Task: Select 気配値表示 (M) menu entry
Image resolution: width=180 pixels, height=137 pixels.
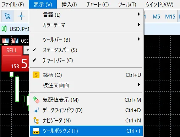Action: tap(86, 100)
